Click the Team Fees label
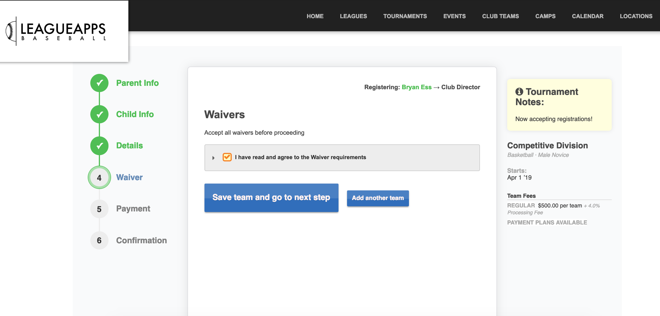Viewport: 660px width, 316px height. point(521,196)
